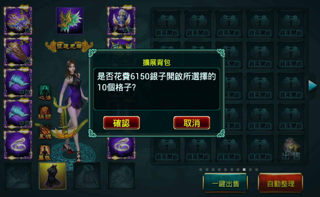The image size is (320, 197).
Task: Select the crossbow weapon slot
Action: coord(18,21)
